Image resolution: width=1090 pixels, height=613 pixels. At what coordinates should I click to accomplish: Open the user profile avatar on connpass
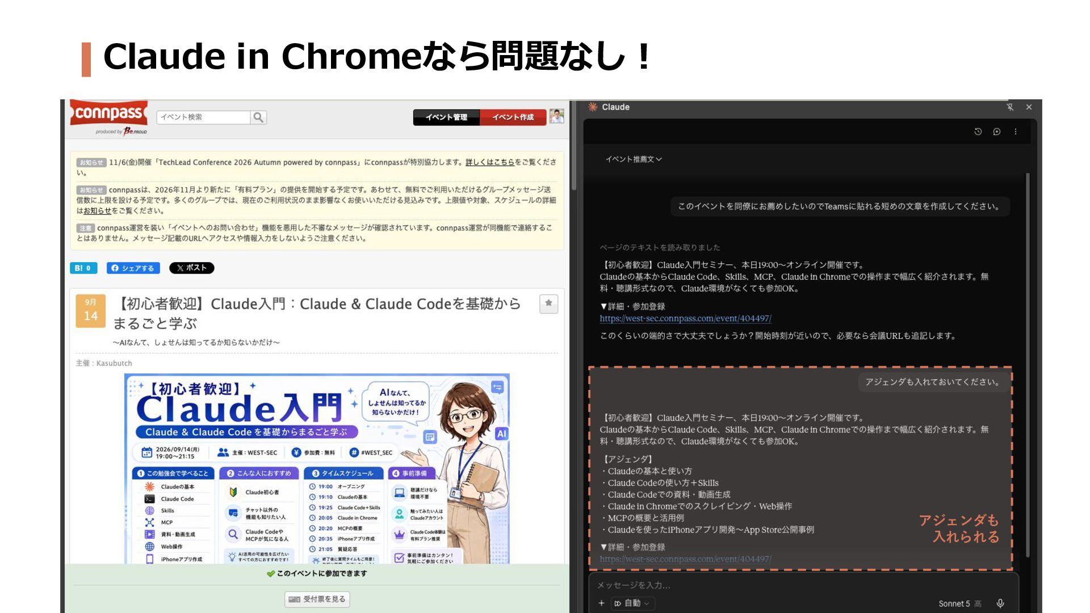(x=556, y=116)
